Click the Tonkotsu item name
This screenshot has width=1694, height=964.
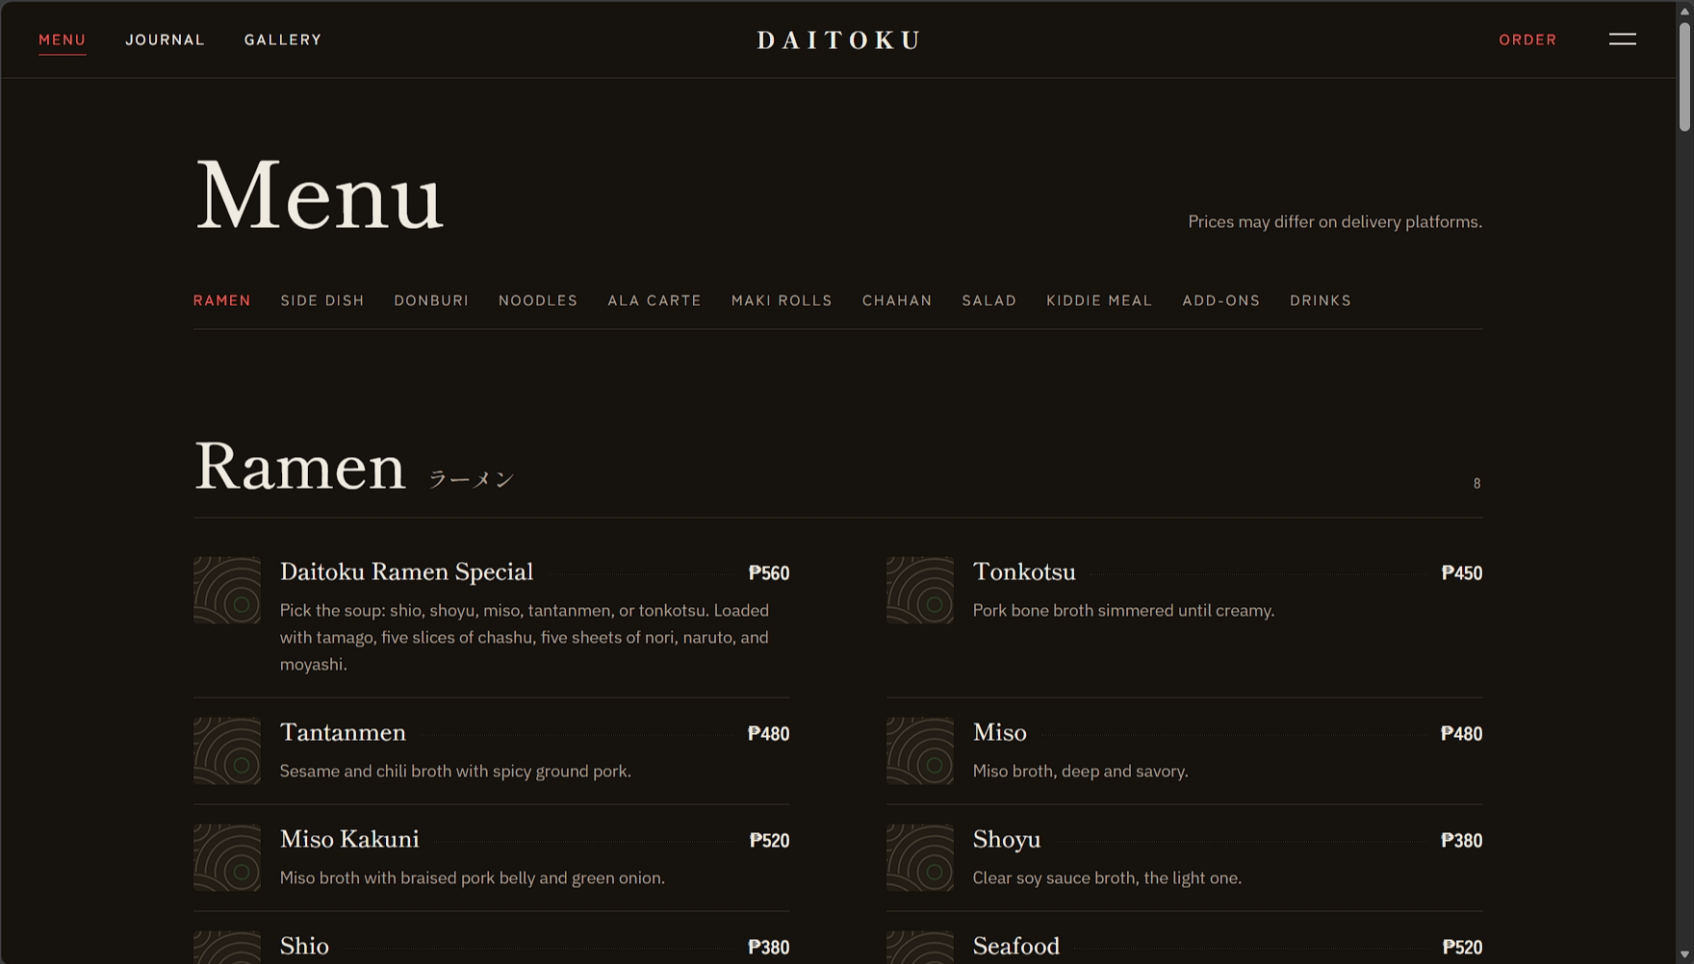1024,571
